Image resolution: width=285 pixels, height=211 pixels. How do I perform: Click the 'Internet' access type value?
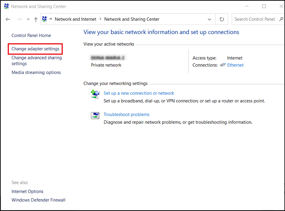click(x=235, y=58)
